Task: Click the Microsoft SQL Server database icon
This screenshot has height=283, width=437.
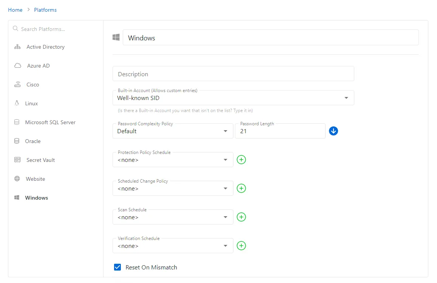Action: [17, 122]
